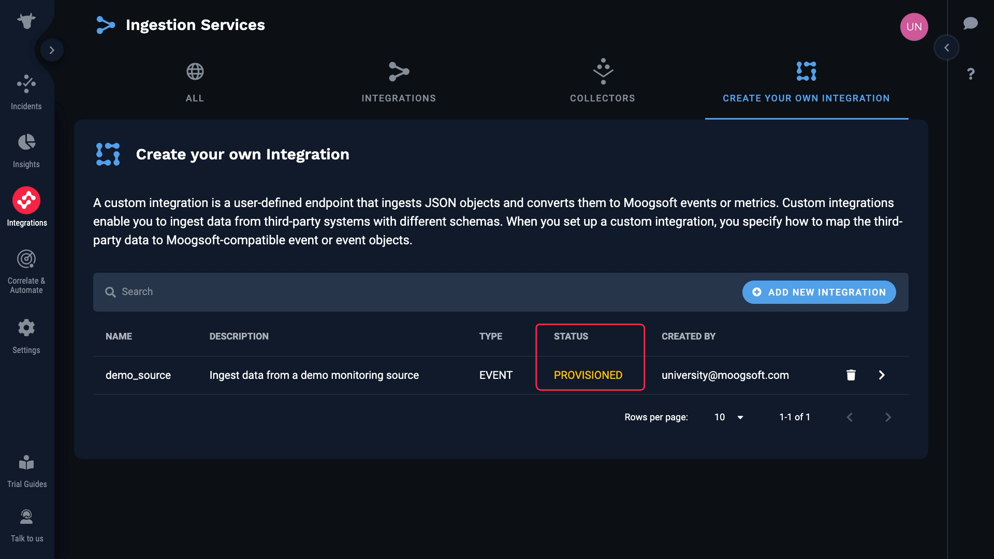Switch to the Integrations tab
This screenshot has width=994, height=559.
tap(399, 83)
